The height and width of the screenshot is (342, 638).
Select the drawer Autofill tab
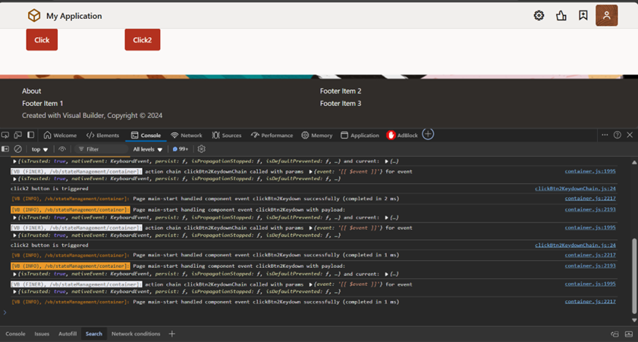coord(68,334)
